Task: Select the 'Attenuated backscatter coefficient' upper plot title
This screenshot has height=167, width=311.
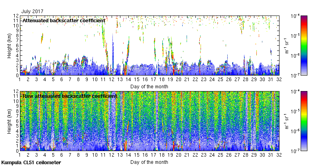Action: 64,20
